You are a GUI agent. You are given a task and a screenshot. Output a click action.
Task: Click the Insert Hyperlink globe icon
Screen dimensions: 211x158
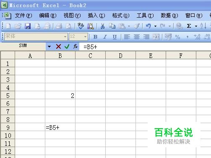click(179, 26)
